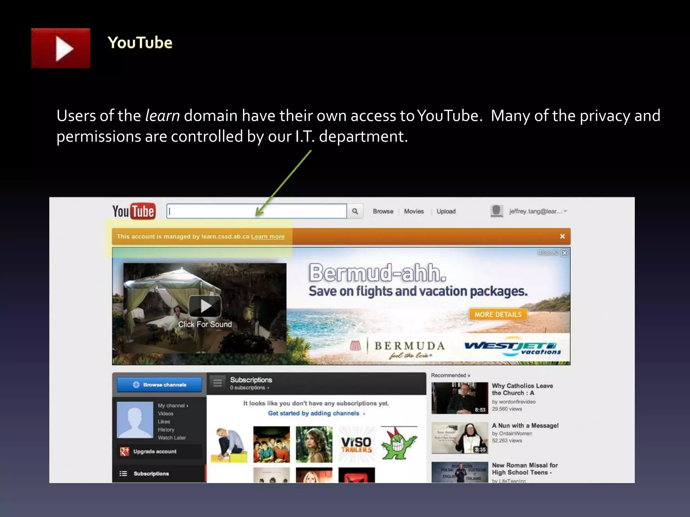Open the Recommended heading link
690x517 pixels.
click(x=450, y=375)
